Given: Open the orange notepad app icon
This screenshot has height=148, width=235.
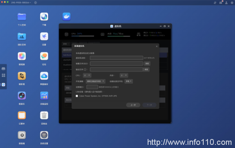Looking at the screenshot, I should (22, 115).
